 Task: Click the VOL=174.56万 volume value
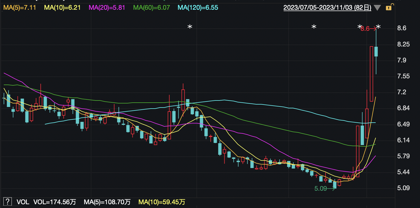pyautogui.click(x=55, y=202)
